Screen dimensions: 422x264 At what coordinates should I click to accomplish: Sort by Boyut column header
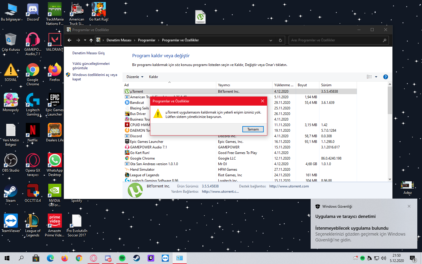coord(307,85)
